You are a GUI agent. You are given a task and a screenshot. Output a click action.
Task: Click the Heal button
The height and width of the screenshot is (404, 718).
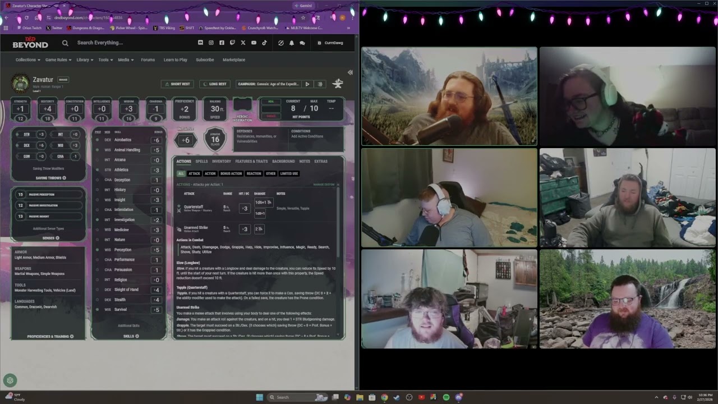point(271,102)
